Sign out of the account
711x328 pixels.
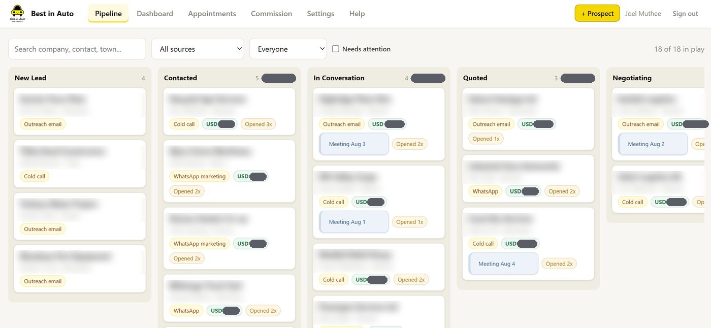(685, 14)
